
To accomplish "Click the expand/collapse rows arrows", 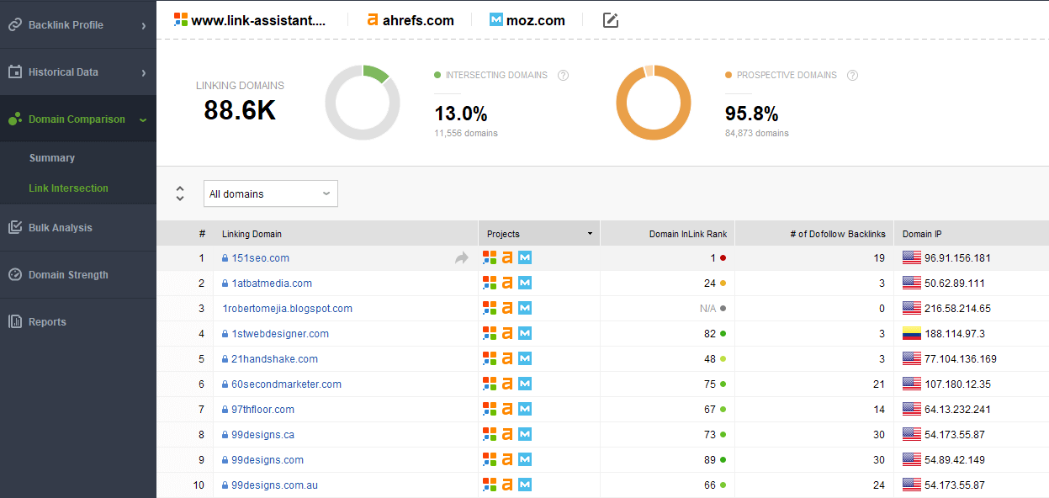I will click(x=180, y=193).
